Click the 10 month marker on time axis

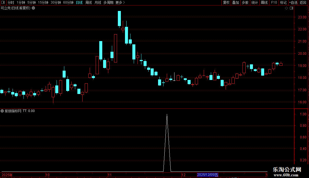point(48,175)
